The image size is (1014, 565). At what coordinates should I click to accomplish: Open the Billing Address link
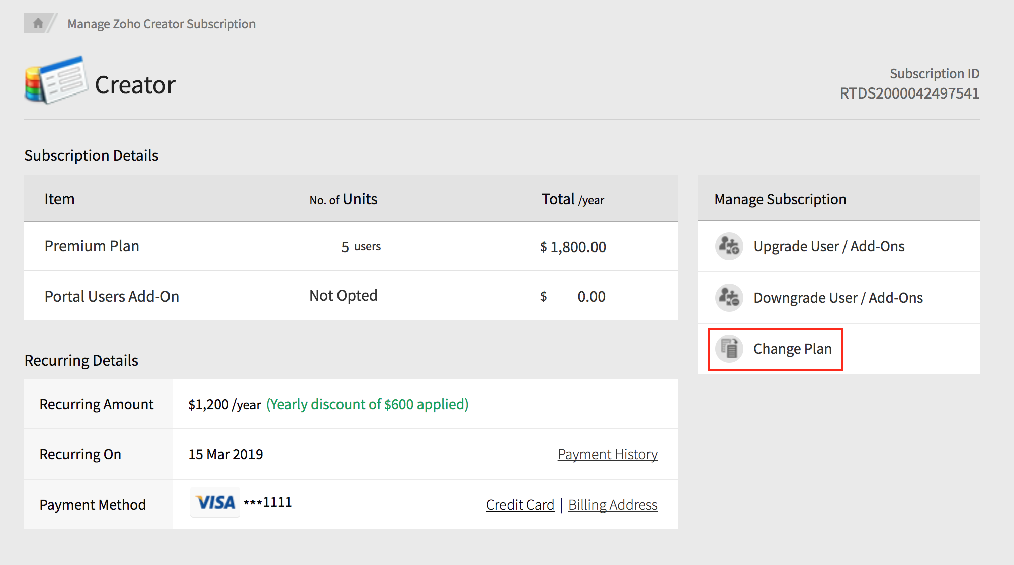[x=613, y=505]
